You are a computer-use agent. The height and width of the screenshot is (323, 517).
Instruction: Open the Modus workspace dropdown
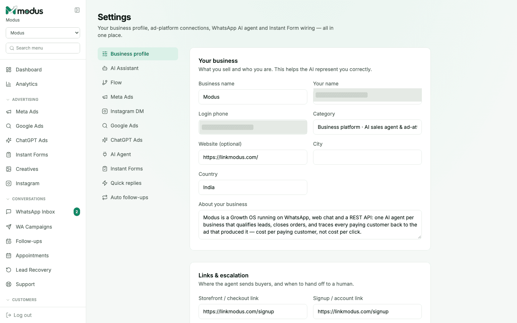[43, 33]
